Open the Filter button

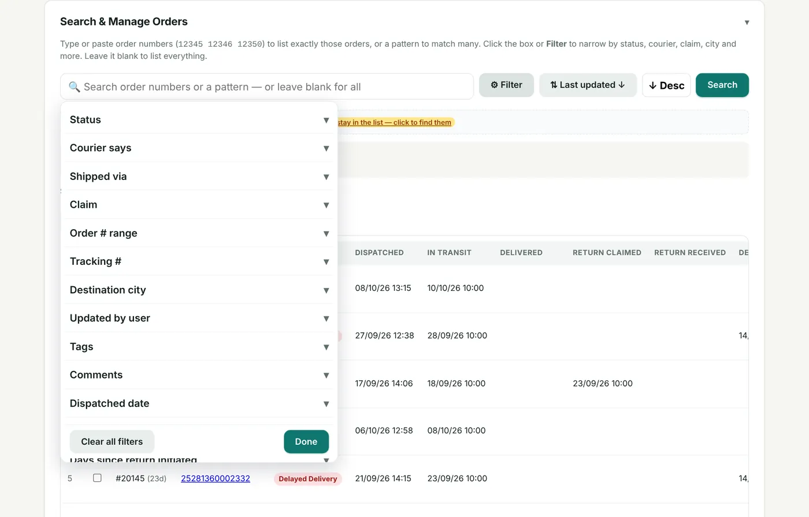click(x=506, y=85)
